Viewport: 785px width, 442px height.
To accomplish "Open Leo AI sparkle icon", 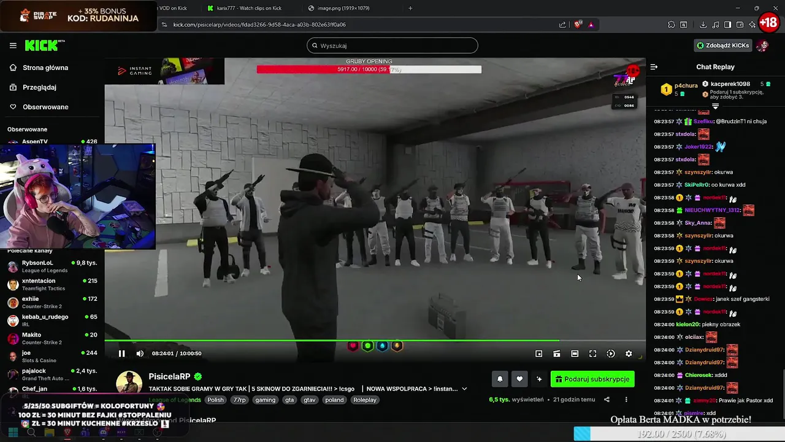I will point(752,25).
